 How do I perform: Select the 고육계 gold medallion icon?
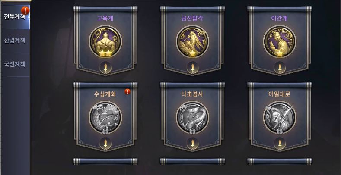click(x=105, y=42)
